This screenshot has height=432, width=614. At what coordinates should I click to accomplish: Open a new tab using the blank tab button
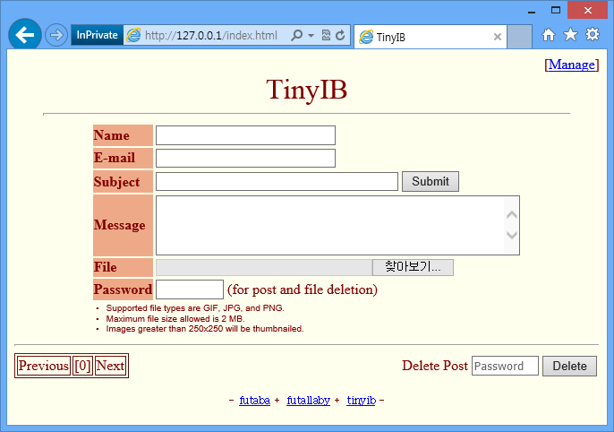pos(520,37)
